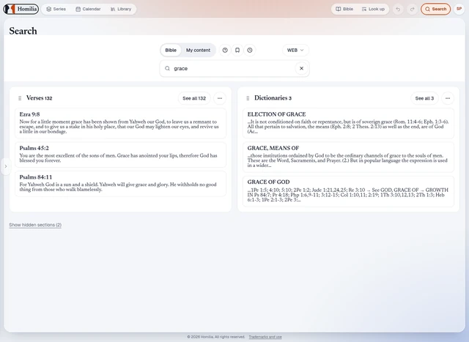Click the Homilia logo

tap(21, 9)
